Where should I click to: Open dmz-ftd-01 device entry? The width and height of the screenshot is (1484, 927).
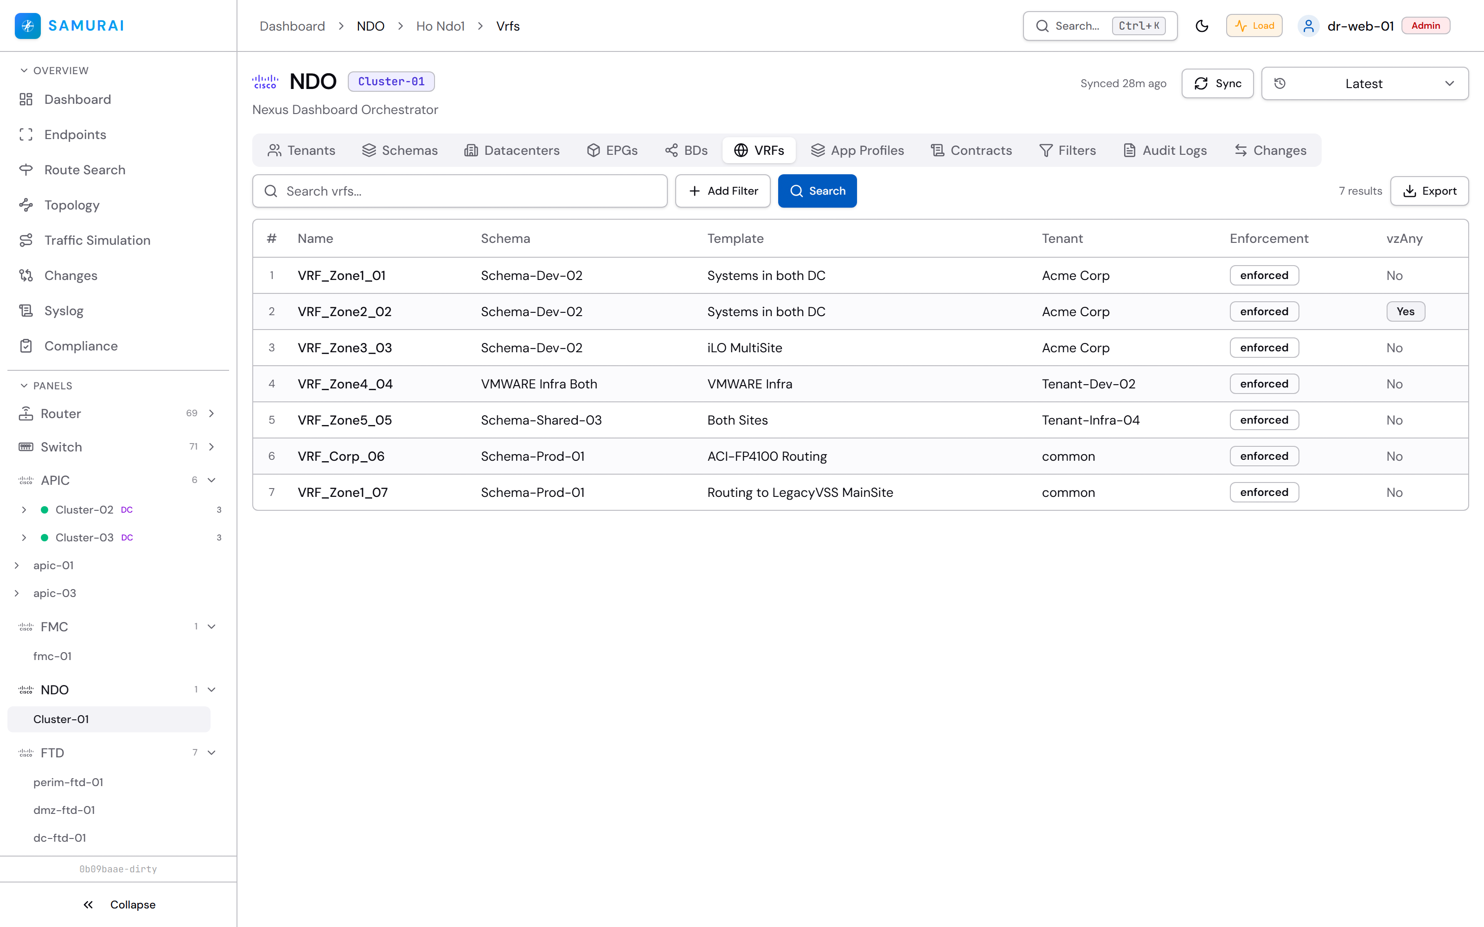(x=64, y=810)
